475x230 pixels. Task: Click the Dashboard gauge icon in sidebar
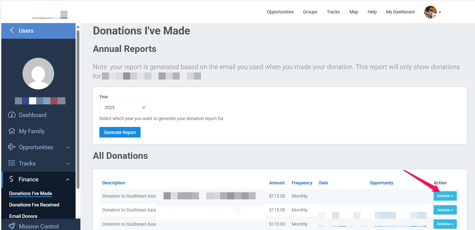[12, 115]
